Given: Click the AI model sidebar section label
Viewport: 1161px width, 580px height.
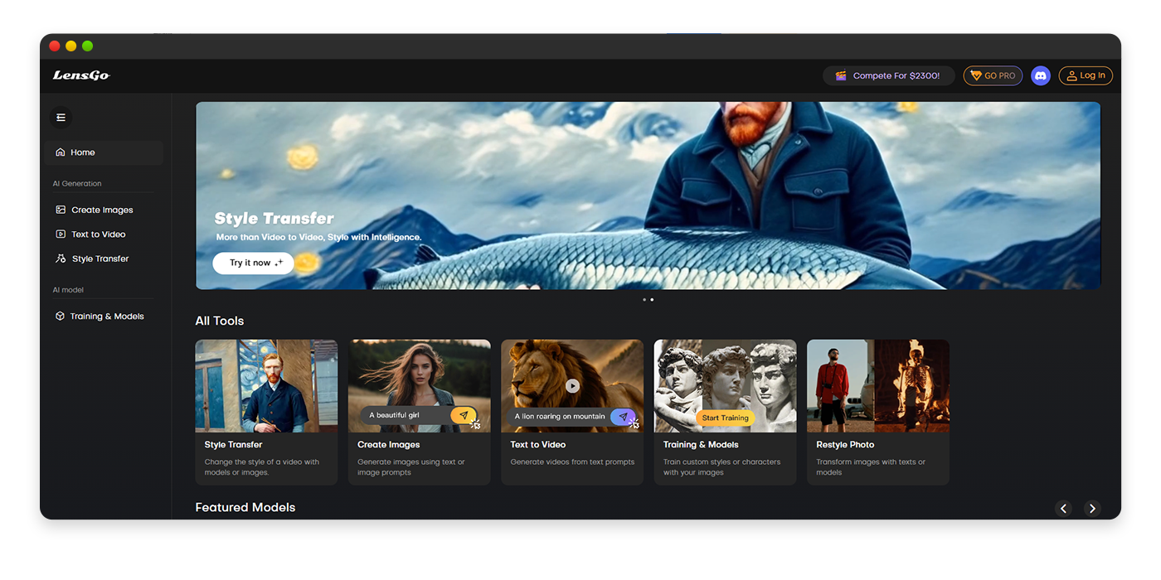Looking at the screenshot, I should pyautogui.click(x=69, y=290).
